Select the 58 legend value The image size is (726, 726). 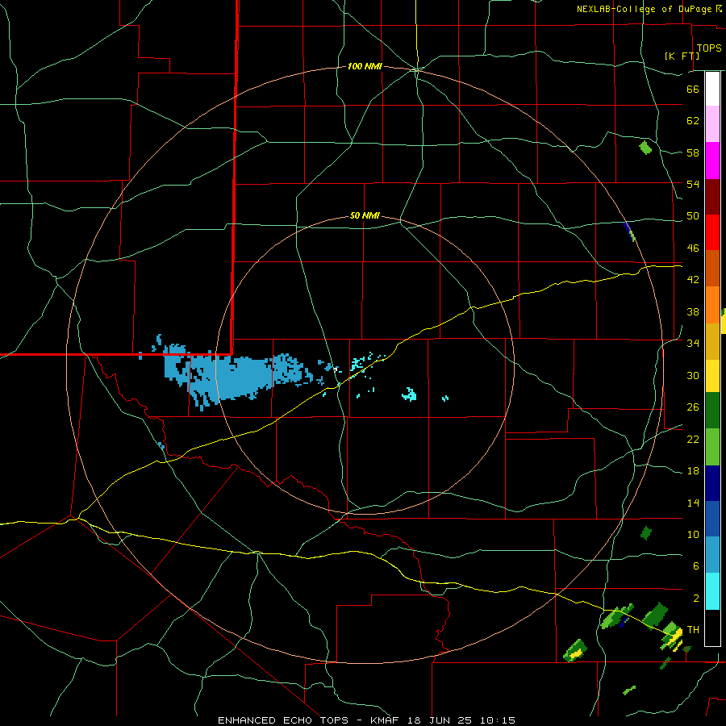tap(693, 152)
